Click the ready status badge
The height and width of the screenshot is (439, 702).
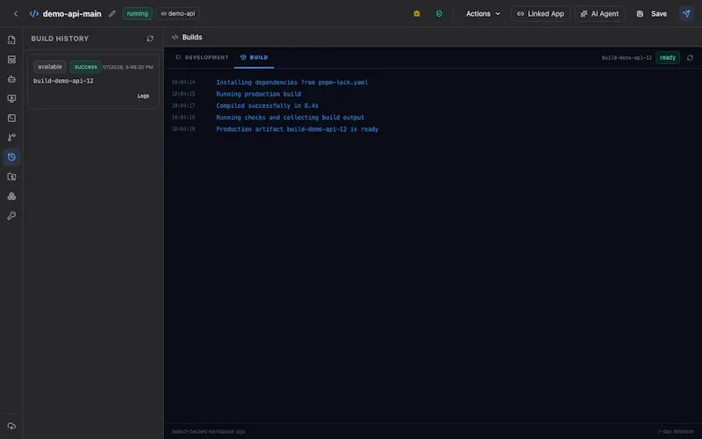[668, 57]
